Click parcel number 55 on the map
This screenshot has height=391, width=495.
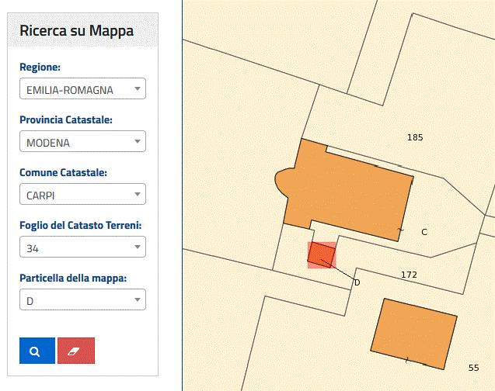tap(473, 368)
